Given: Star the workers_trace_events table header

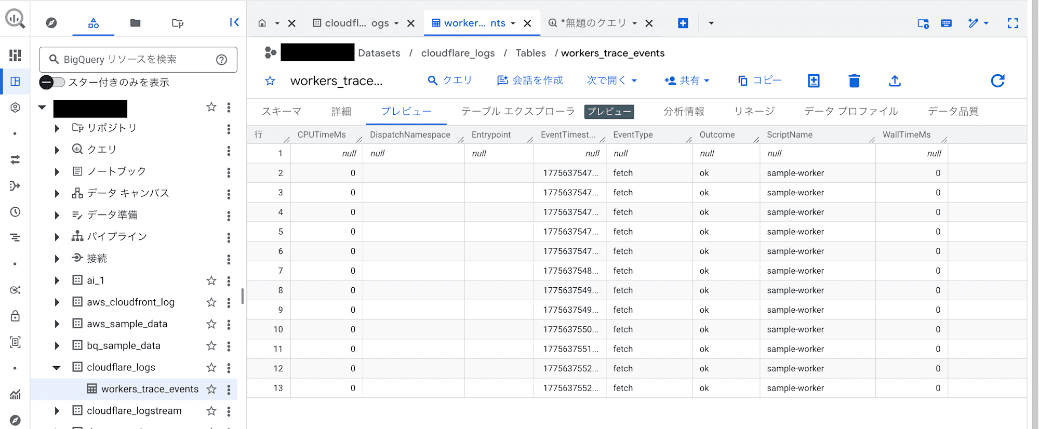Looking at the screenshot, I should pyautogui.click(x=270, y=81).
